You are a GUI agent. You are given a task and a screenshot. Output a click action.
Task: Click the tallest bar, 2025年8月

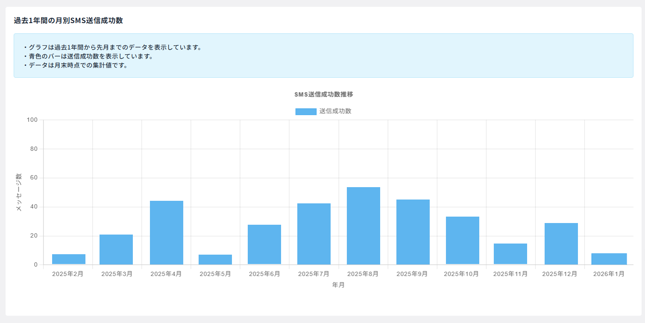coord(364,226)
